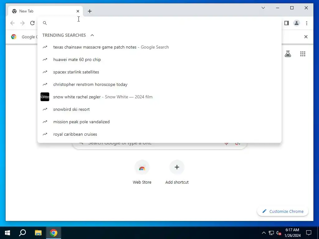Open the network status tray icon
This screenshot has width=319, height=239.
pyautogui.click(x=271, y=233)
